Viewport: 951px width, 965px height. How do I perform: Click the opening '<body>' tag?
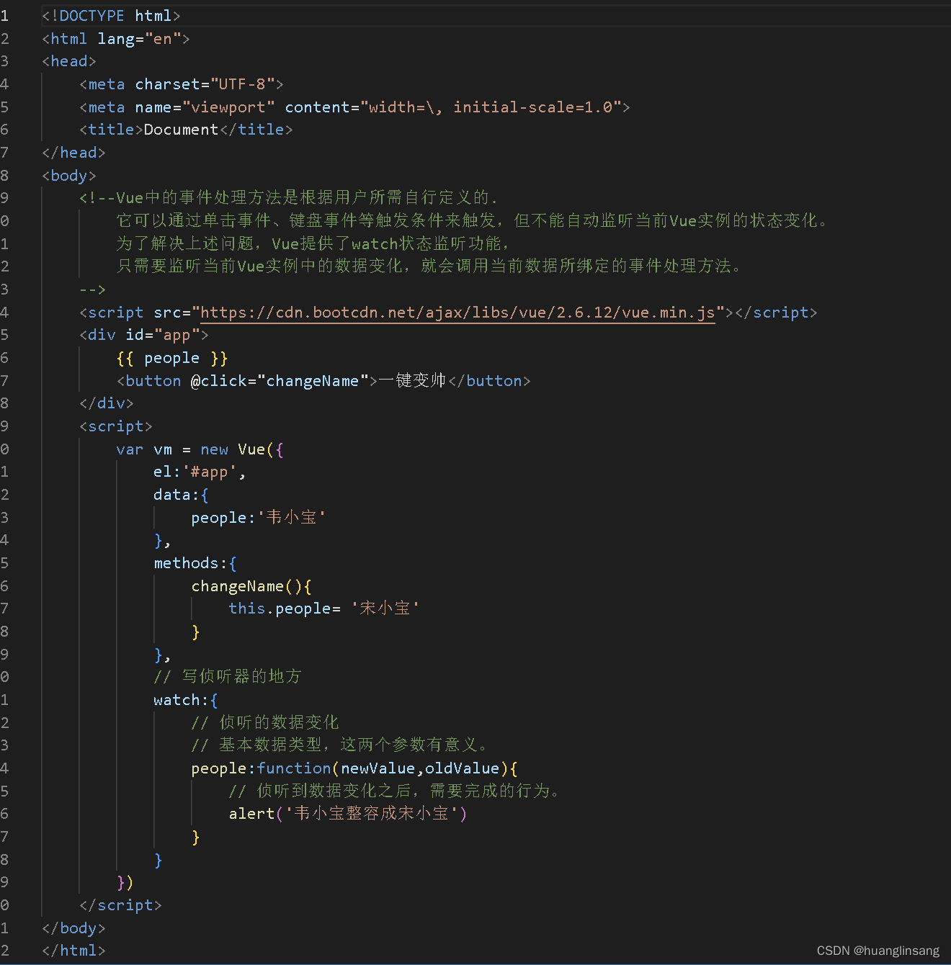pos(69,176)
